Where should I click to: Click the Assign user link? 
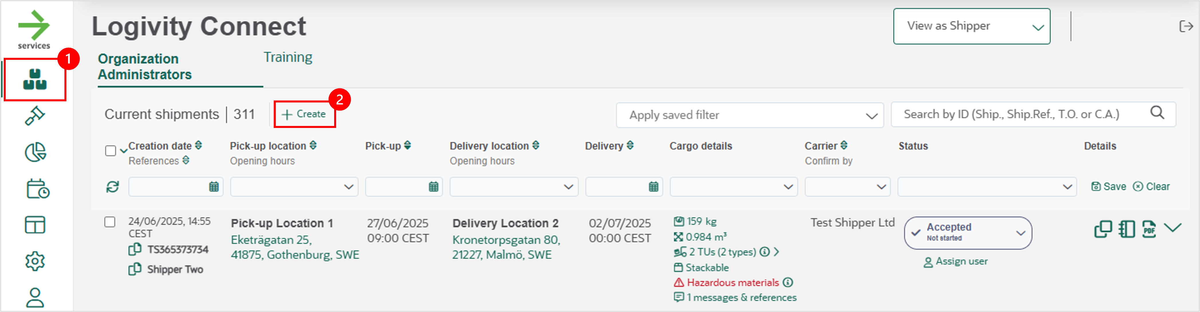point(955,262)
